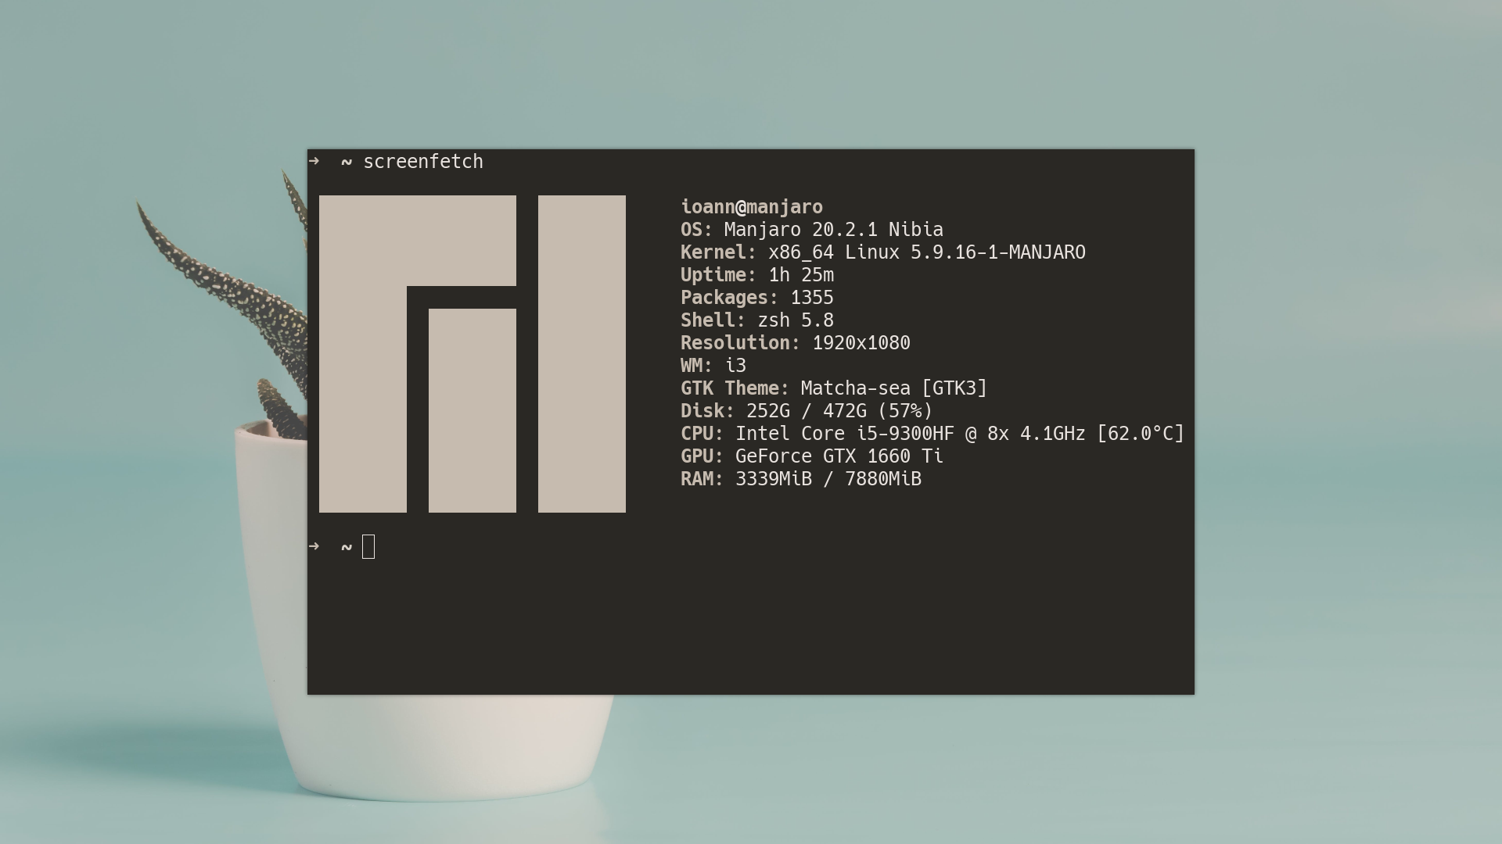1502x844 pixels.
Task: Click the 'screenfetch' command text
Action: click(423, 162)
